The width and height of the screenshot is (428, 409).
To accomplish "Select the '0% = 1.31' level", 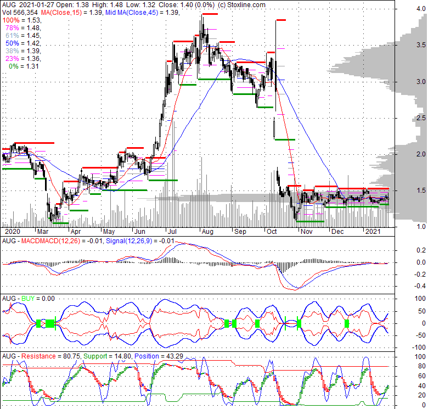I will point(24,66).
